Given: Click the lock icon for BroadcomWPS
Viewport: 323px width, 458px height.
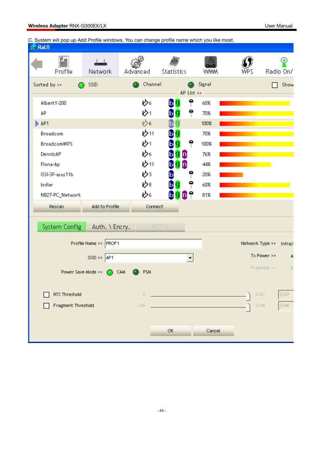Looking at the screenshot, I should [191, 144].
